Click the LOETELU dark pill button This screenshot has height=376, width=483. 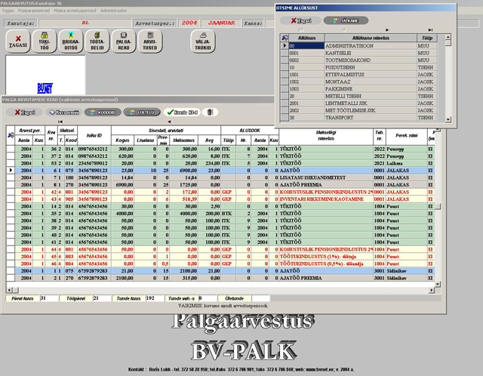142,112
